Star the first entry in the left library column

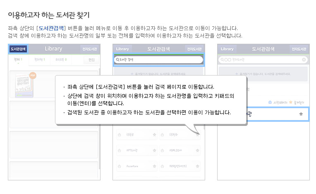pyautogui.click(x=154, y=135)
